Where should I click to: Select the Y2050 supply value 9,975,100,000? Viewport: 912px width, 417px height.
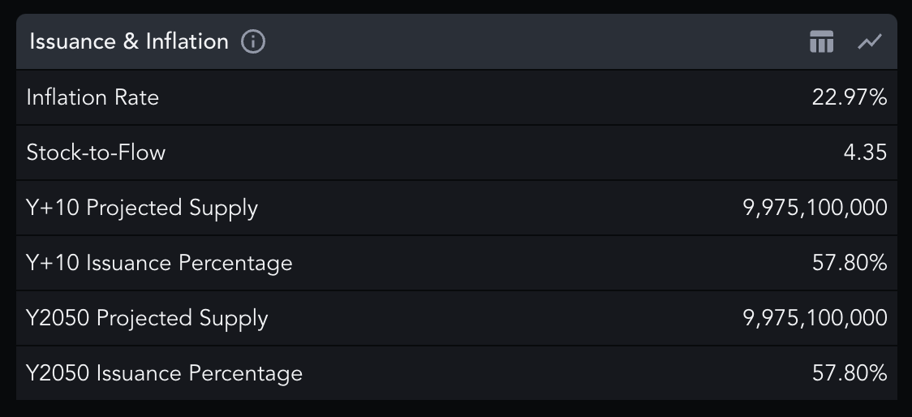[x=815, y=318]
